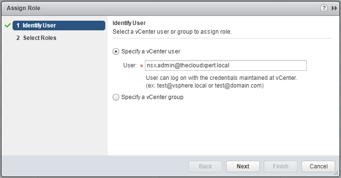Image resolution: width=341 pixels, height=178 pixels.
Task: Click the green checkmark beside Identify User
Action: point(8,25)
